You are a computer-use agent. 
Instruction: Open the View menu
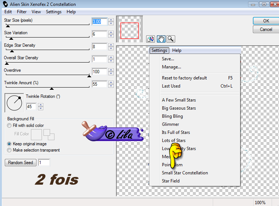click(36, 12)
